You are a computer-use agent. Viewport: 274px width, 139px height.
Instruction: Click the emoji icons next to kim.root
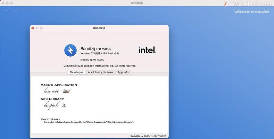[66, 91]
